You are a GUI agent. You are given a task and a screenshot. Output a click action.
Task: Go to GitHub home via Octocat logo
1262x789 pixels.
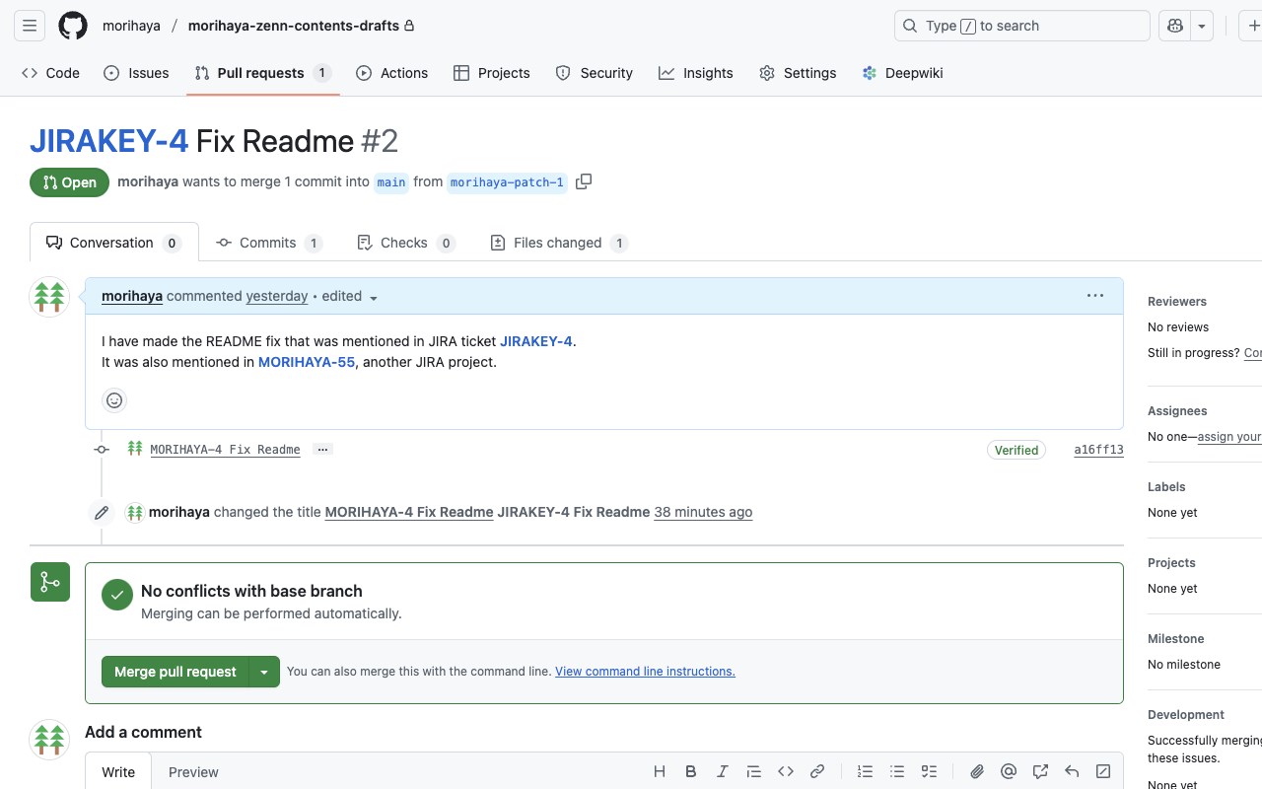coord(73,26)
